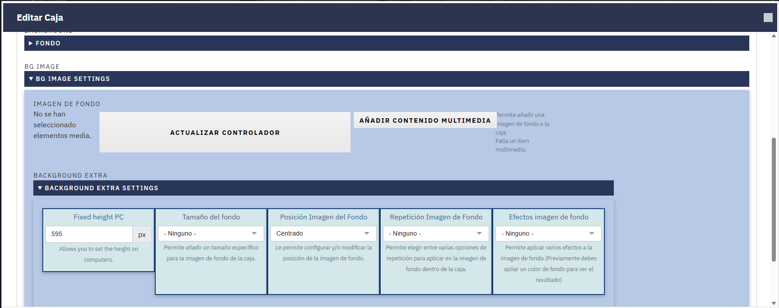Click the Editar Caja title text
This screenshot has width=779, height=308.
40,18
